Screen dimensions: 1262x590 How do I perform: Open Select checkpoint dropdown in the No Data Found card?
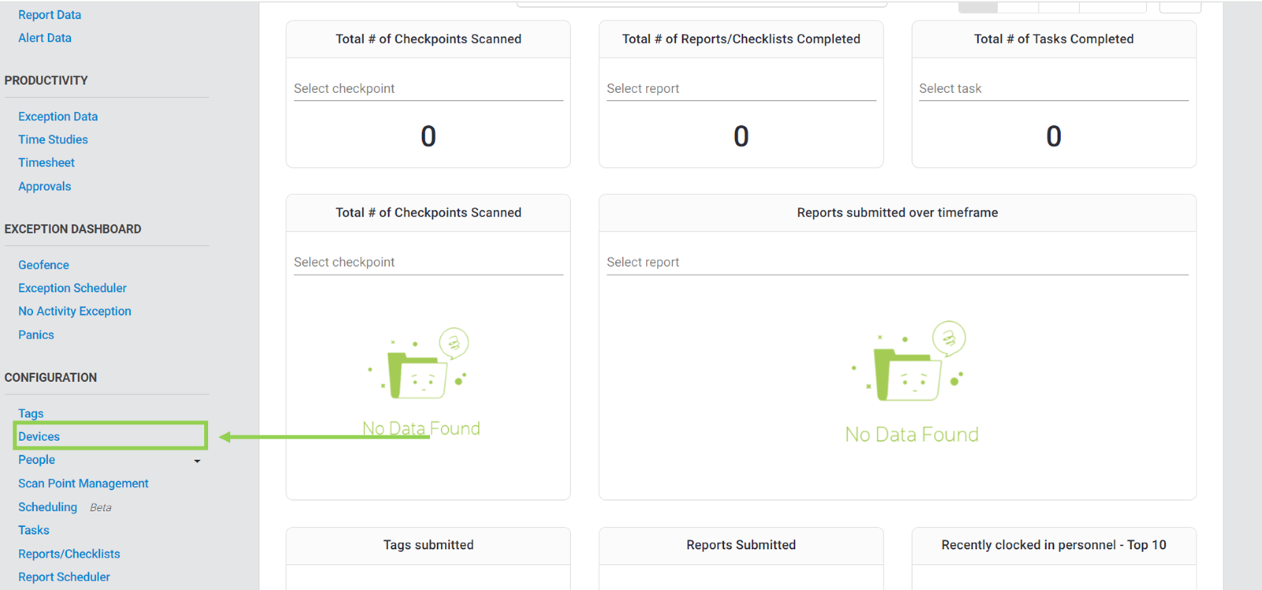(x=428, y=263)
